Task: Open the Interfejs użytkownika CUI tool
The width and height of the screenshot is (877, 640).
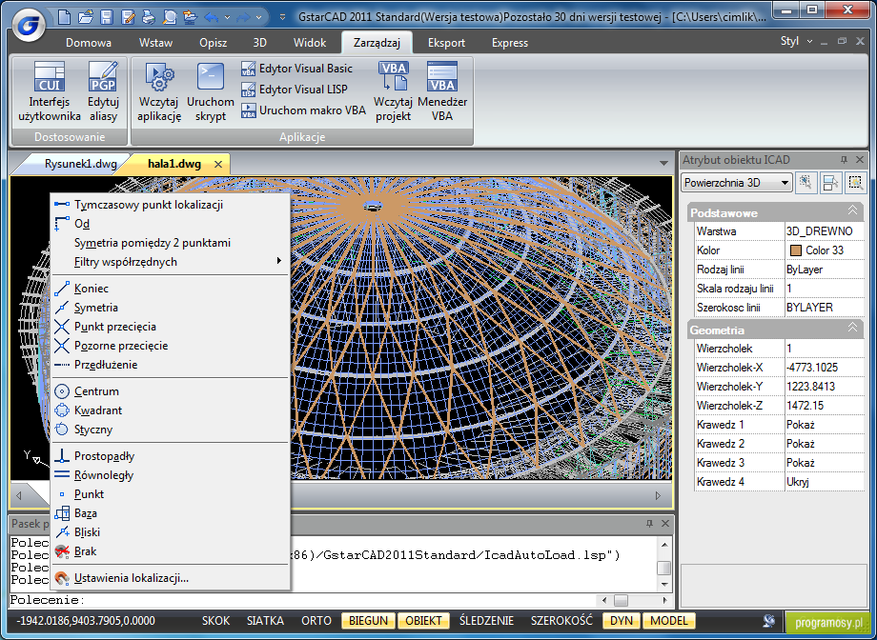Action: pos(50,92)
